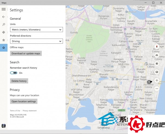Open Directions via the diamond icon
165x134 pixels.
pos(4,32)
